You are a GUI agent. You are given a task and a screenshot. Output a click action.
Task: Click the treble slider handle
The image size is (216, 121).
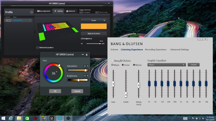click(126, 95)
